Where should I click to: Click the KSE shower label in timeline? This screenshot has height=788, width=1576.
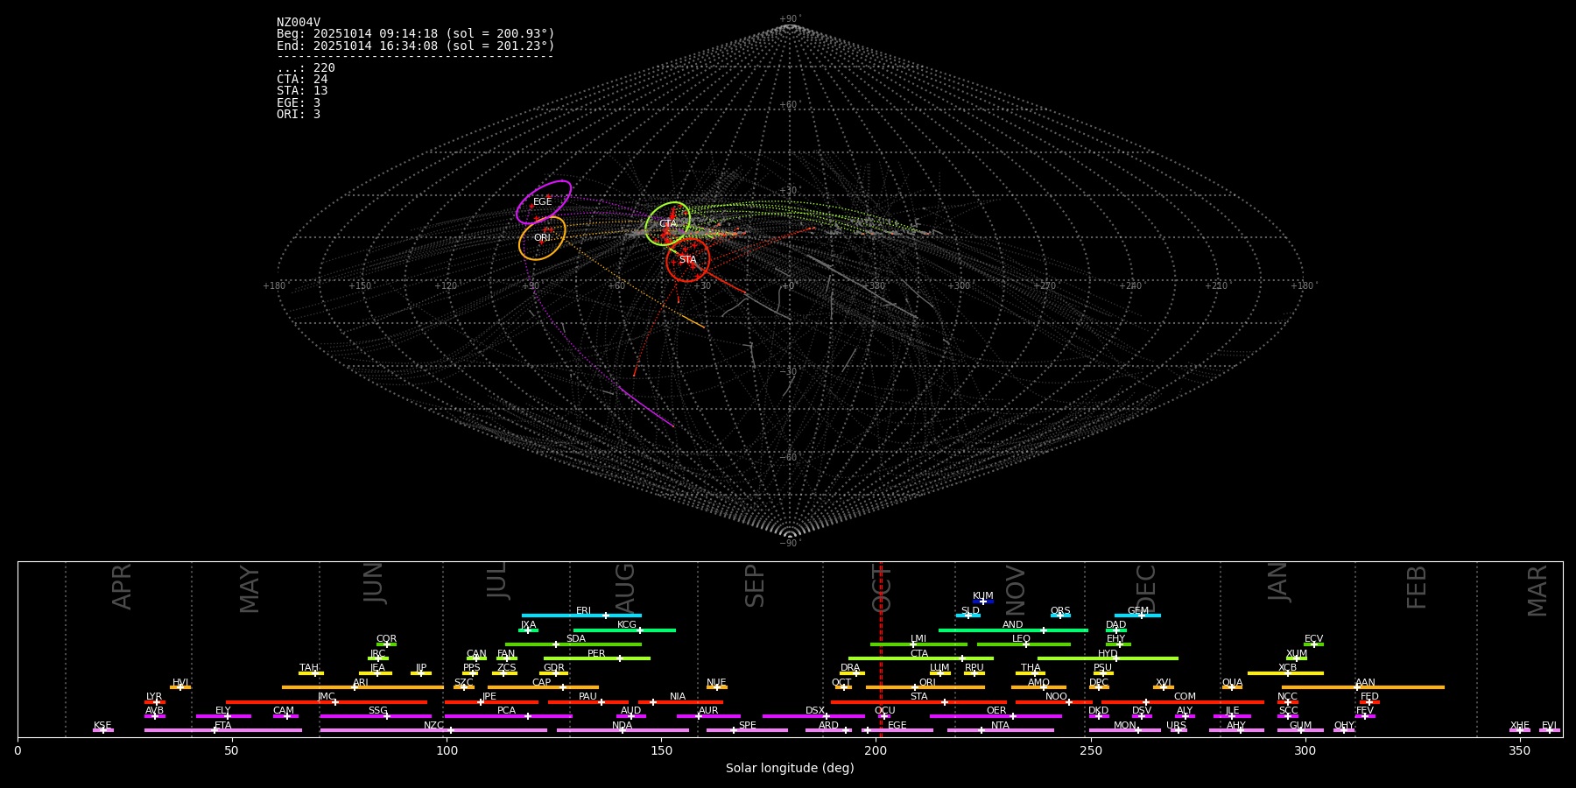click(x=102, y=726)
